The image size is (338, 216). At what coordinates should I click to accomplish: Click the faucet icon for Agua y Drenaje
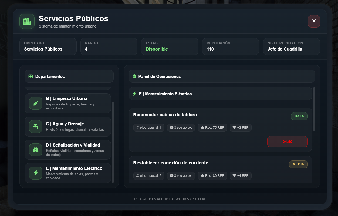pos(36,127)
